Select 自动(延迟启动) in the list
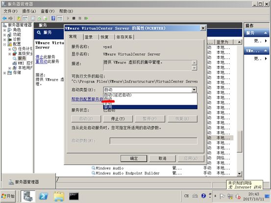271x203 pixels. coord(150,95)
